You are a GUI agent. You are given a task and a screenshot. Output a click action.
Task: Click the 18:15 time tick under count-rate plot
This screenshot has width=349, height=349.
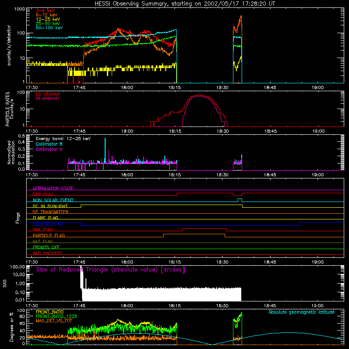click(175, 88)
